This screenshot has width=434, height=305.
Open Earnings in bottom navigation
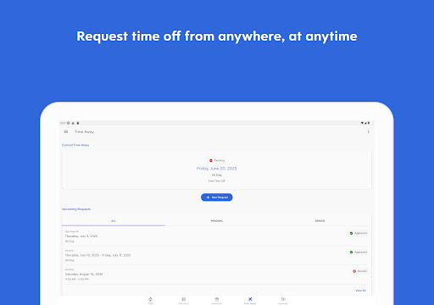point(283,301)
